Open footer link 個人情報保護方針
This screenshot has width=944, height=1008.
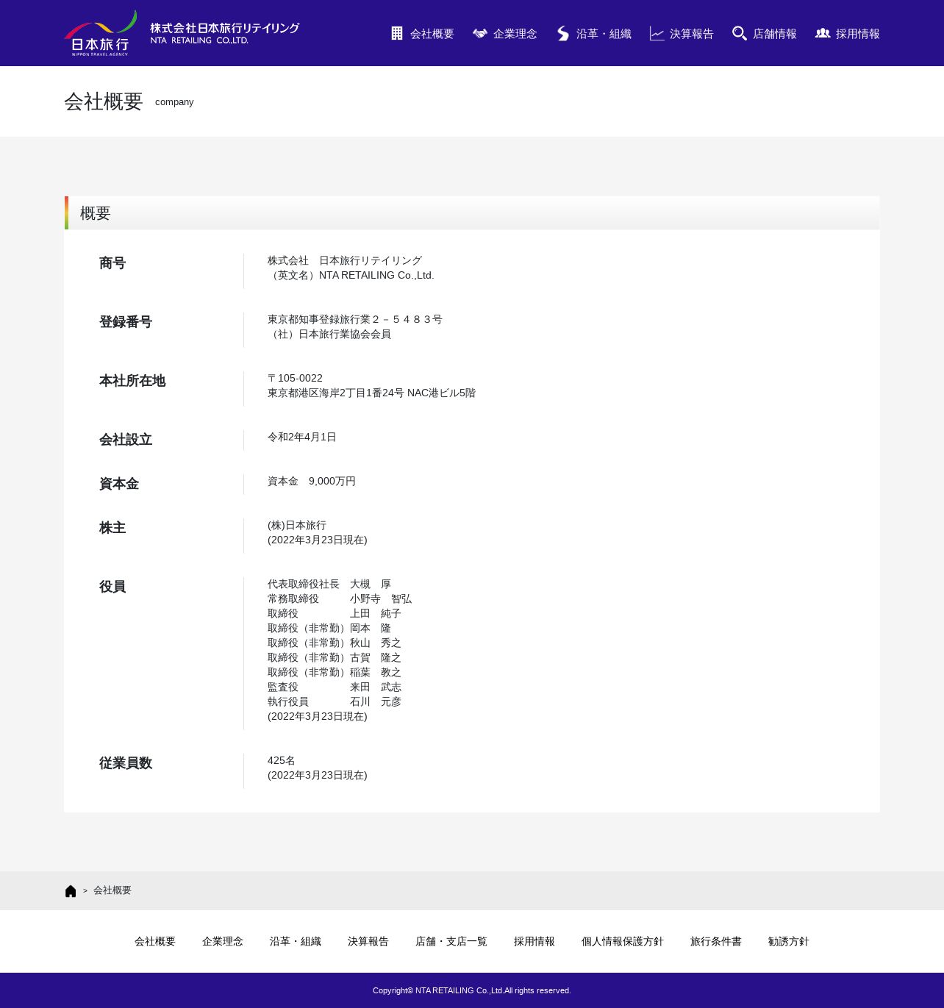(623, 941)
